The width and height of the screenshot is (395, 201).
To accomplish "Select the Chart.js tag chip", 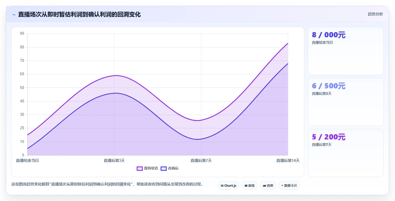I will click(x=228, y=186).
